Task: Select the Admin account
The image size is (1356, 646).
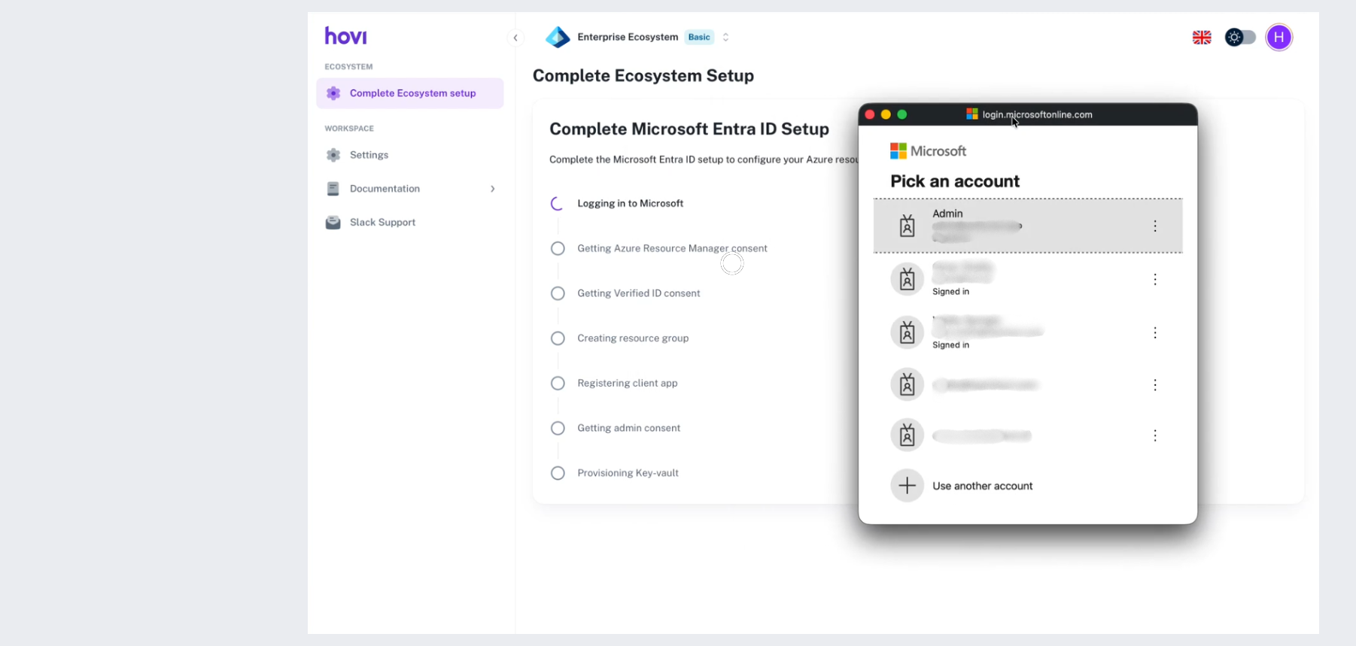Action: coord(1008,226)
